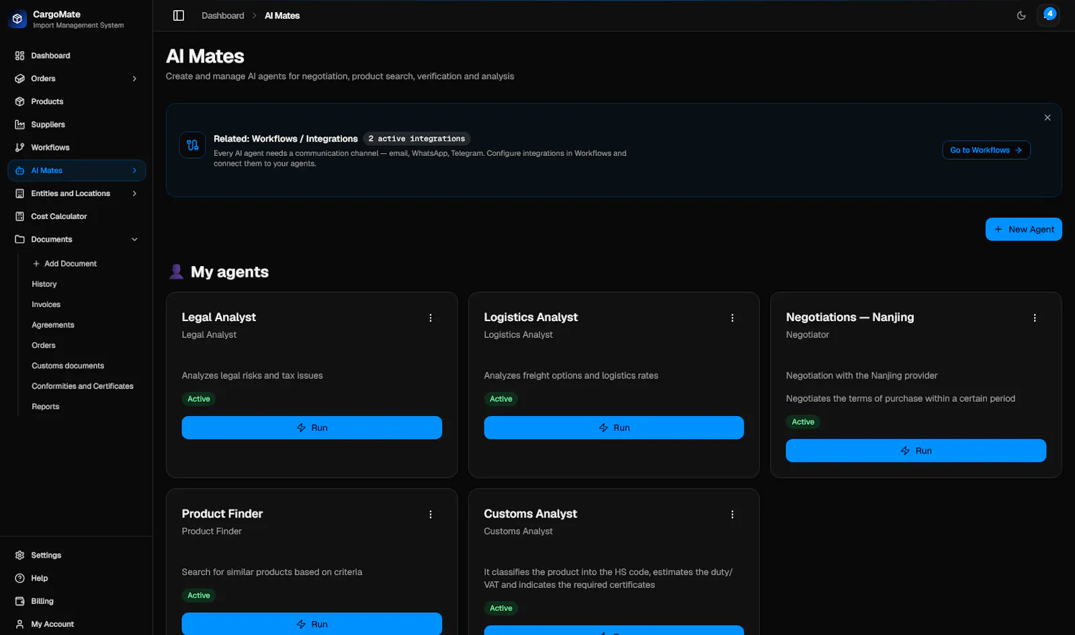Click the Documents folder icon

19,239
